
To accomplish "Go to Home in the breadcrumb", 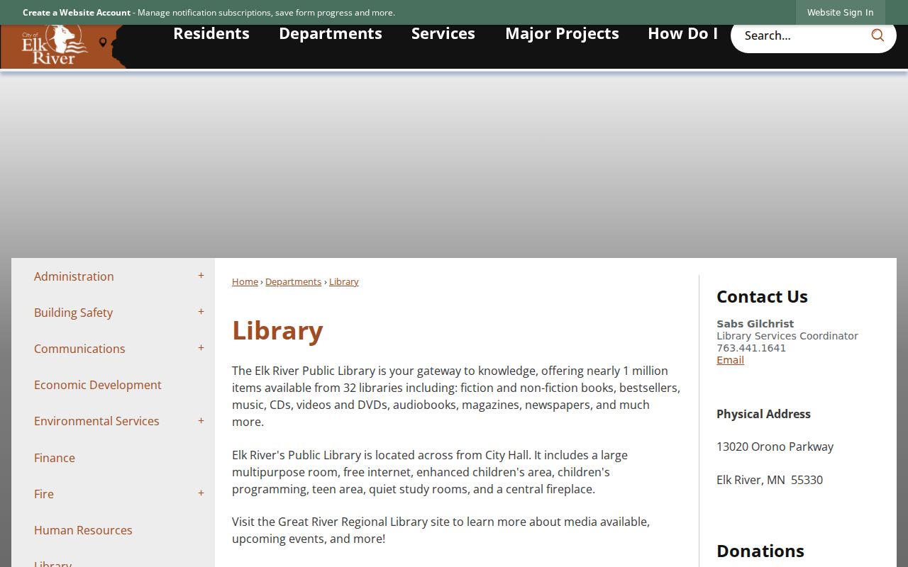I will pos(245,281).
